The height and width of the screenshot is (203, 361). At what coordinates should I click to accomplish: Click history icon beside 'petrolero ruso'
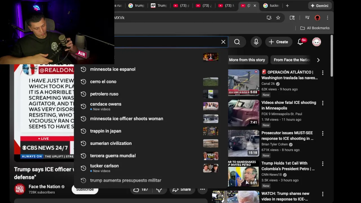[x=83, y=94]
